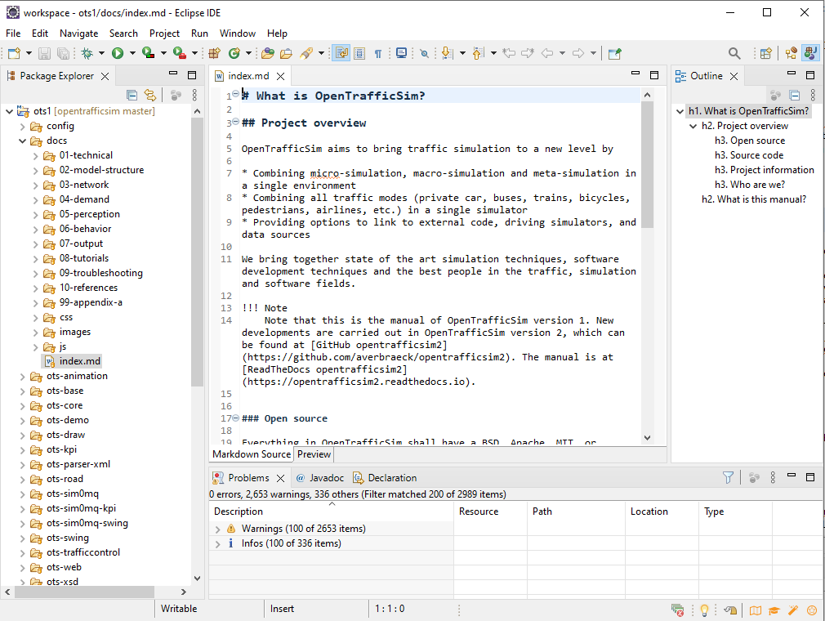Toggle Show Whitespace Characters pilcrow
Viewport: 825px width, 621px height.
377,53
